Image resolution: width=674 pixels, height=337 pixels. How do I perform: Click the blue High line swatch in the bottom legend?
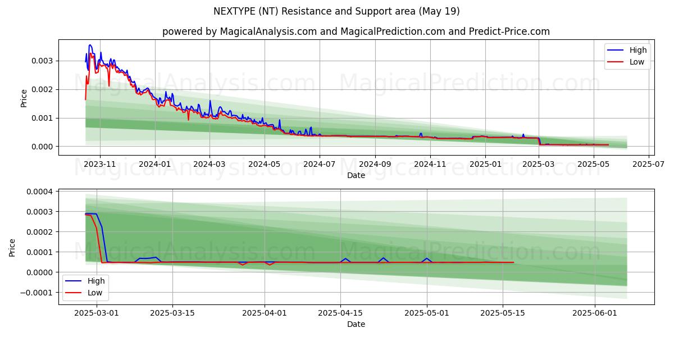point(74,281)
